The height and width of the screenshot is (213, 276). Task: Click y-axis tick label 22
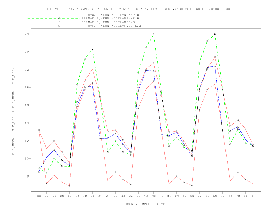27,52
